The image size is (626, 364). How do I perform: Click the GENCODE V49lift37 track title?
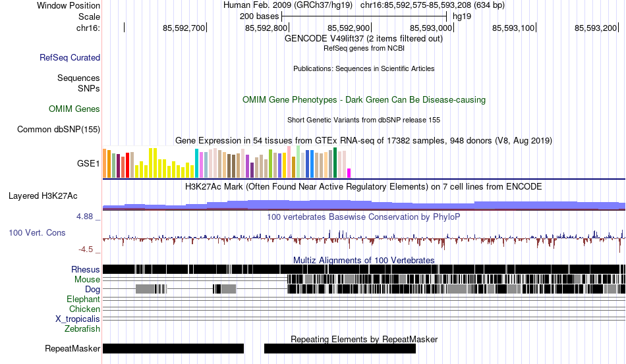(364, 38)
